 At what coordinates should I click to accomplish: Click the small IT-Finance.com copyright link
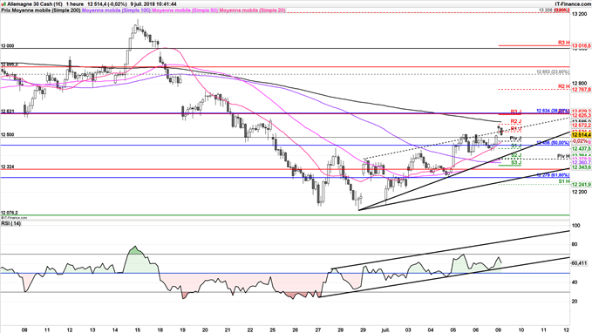click(x=14, y=218)
